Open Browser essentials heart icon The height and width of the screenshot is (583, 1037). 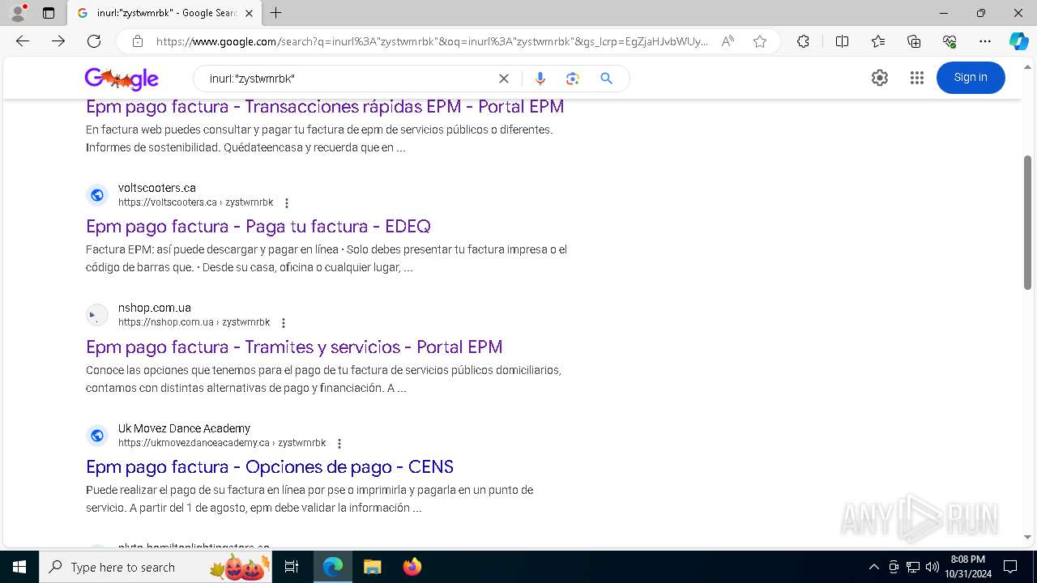coord(950,41)
